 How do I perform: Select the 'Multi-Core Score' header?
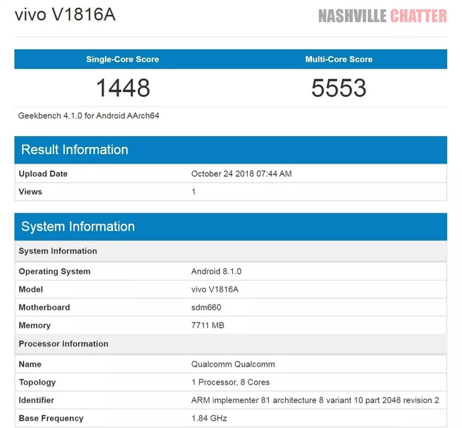coord(339,59)
